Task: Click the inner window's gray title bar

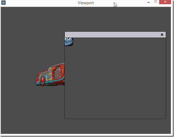Action: click(115, 35)
